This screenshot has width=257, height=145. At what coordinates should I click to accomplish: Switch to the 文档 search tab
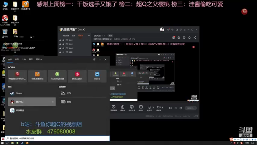click(x=24, y=59)
